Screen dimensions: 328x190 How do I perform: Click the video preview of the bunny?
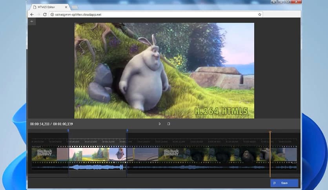point(164,71)
